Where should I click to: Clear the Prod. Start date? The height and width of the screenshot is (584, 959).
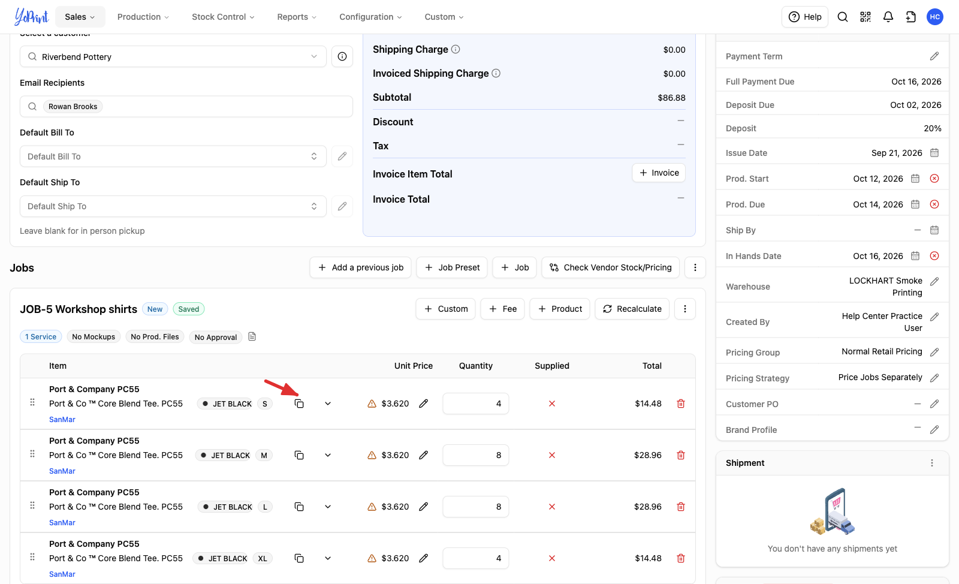(934, 179)
